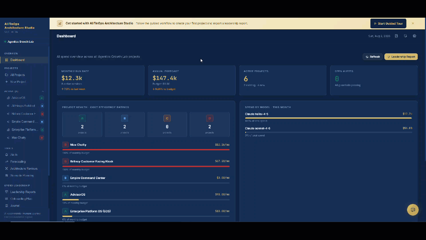Click AdvisorOS budget progress bar
Image resolution: width=426 pixels, height=240 pixels.
pyautogui.click(x=146, y=200)
